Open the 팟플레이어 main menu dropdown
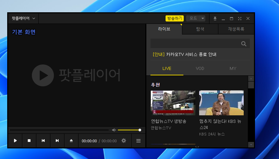Screen dimensions: 279x159 pyautogui.click(x=23, y=18)
